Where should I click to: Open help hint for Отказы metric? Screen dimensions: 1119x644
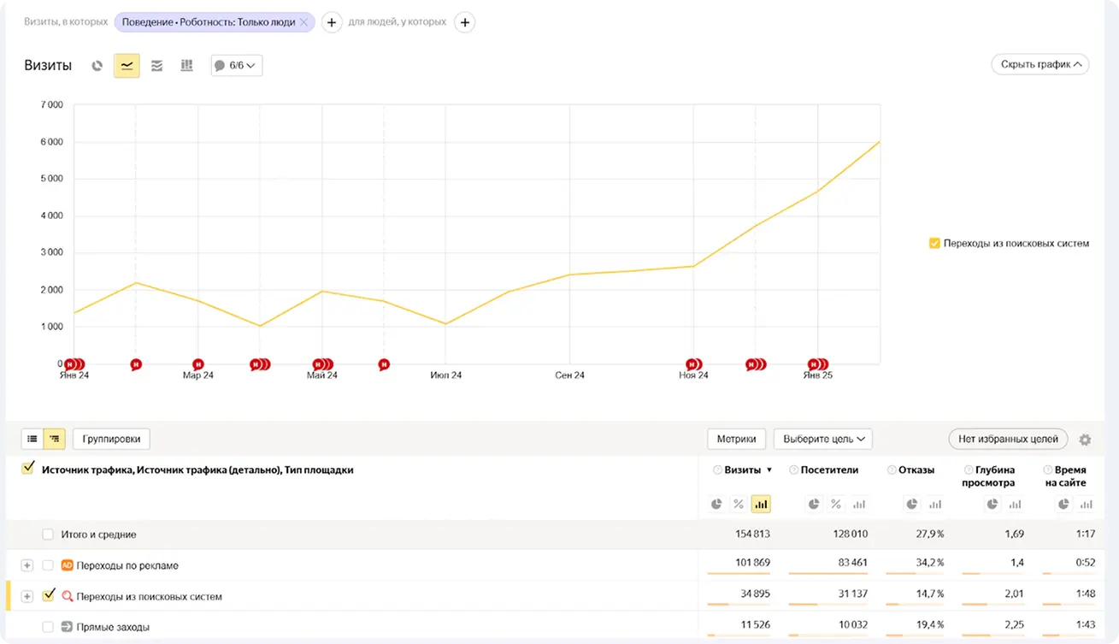click(892, 470)
